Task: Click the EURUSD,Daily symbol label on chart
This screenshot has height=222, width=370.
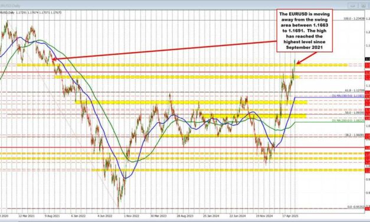Action: point(6,12)
